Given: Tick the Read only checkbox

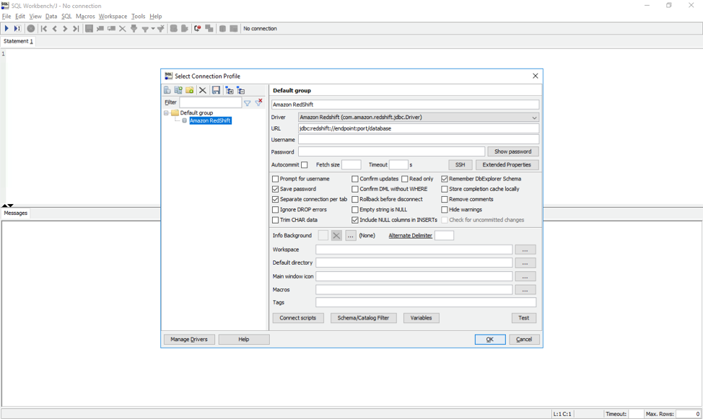Looking at the screenshot, I should [x=404, y=179].
